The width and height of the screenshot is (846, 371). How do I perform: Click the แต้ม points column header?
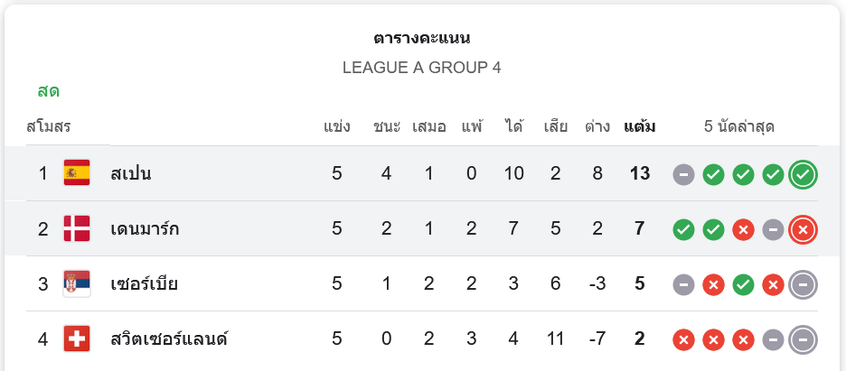pos(640,126)
